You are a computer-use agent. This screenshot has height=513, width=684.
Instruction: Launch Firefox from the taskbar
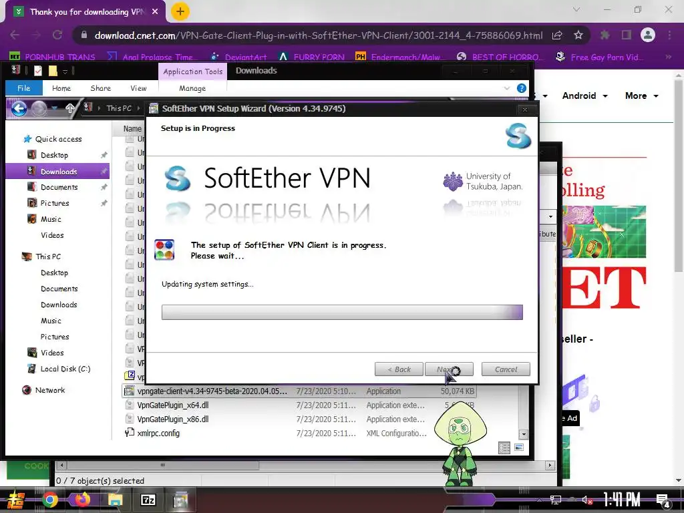[82, 500]
